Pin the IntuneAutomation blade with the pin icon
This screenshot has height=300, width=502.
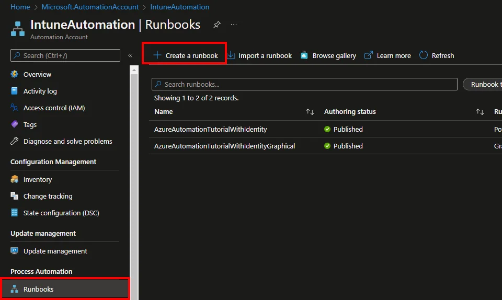coord(216,25)
